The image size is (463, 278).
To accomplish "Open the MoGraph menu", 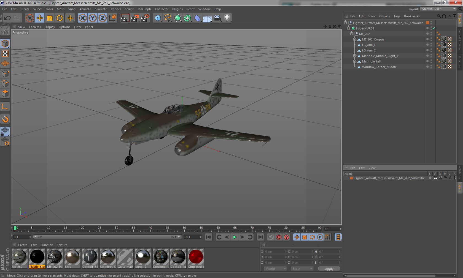I will (x=144, y=9).
